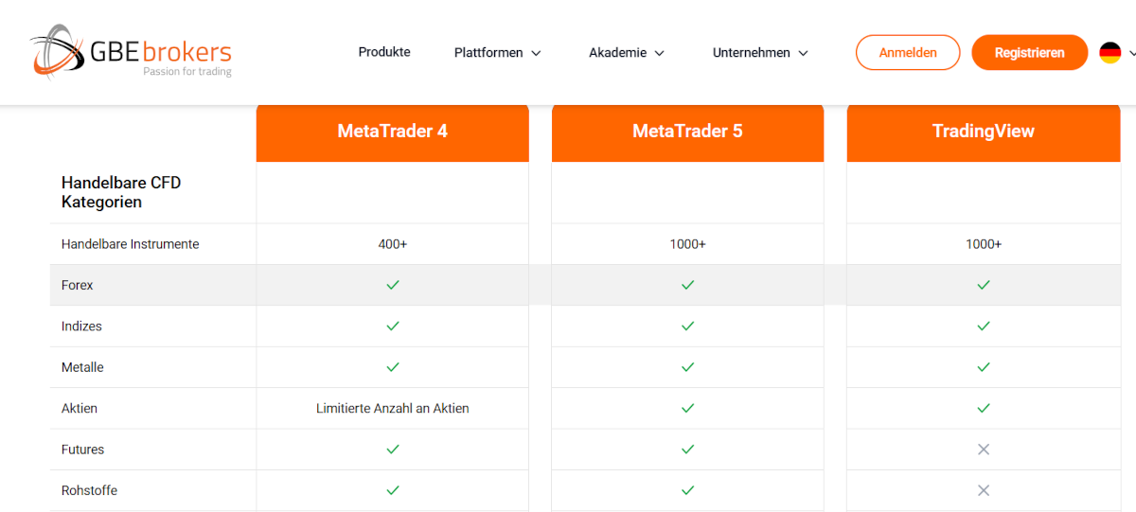
Task: Click the Forex row label
Action: coord(78,285)
